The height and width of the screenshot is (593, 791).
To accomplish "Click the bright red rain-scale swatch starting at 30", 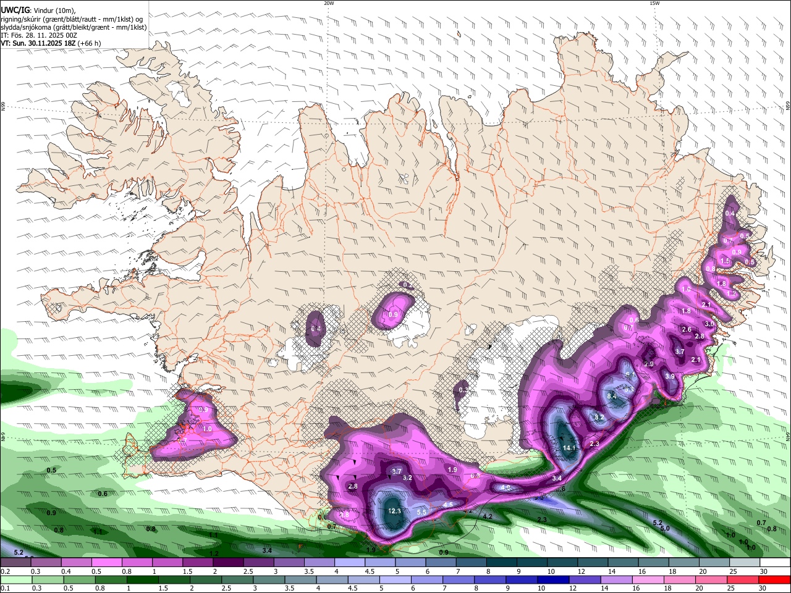I will tap(774, 579).
